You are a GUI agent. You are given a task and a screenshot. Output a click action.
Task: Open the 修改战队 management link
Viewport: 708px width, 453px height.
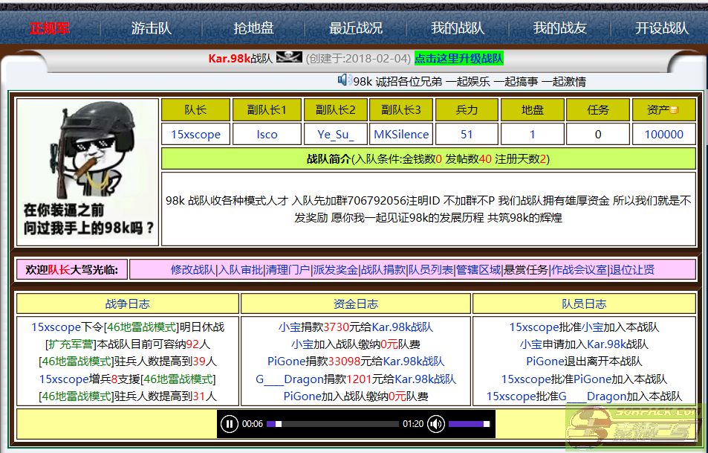(x=192, y=270)
